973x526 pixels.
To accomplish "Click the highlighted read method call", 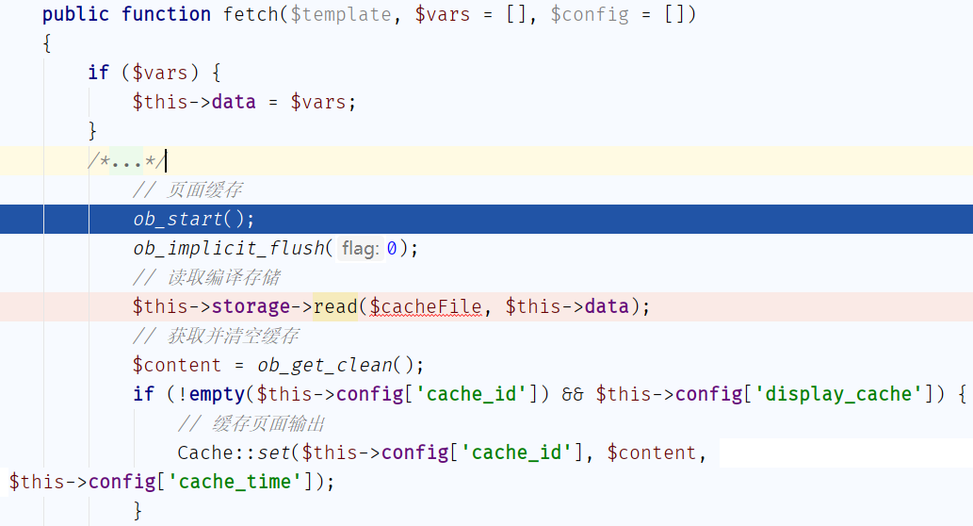I will pyautogui.click(x=335, y=306).
